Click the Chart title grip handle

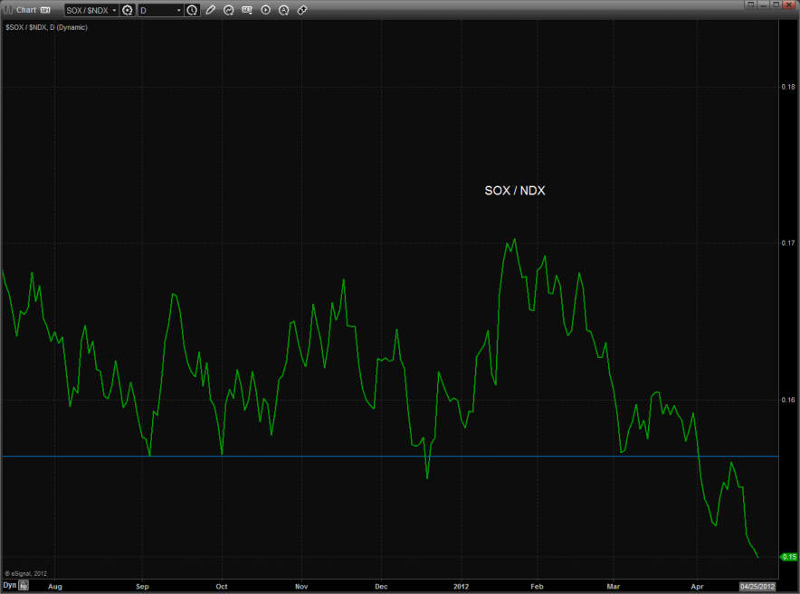pyautogui.click(x=8, y=10)
